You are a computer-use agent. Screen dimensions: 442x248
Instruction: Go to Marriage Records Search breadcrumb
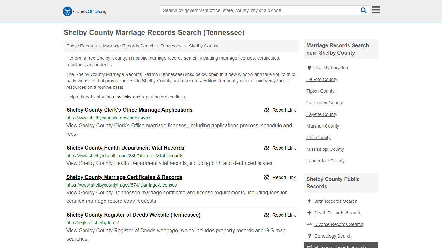click(x=129, y=46)
